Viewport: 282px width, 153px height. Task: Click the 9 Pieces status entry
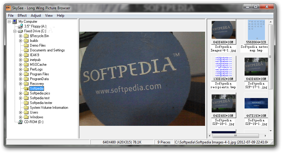click(x=164, y=142)
